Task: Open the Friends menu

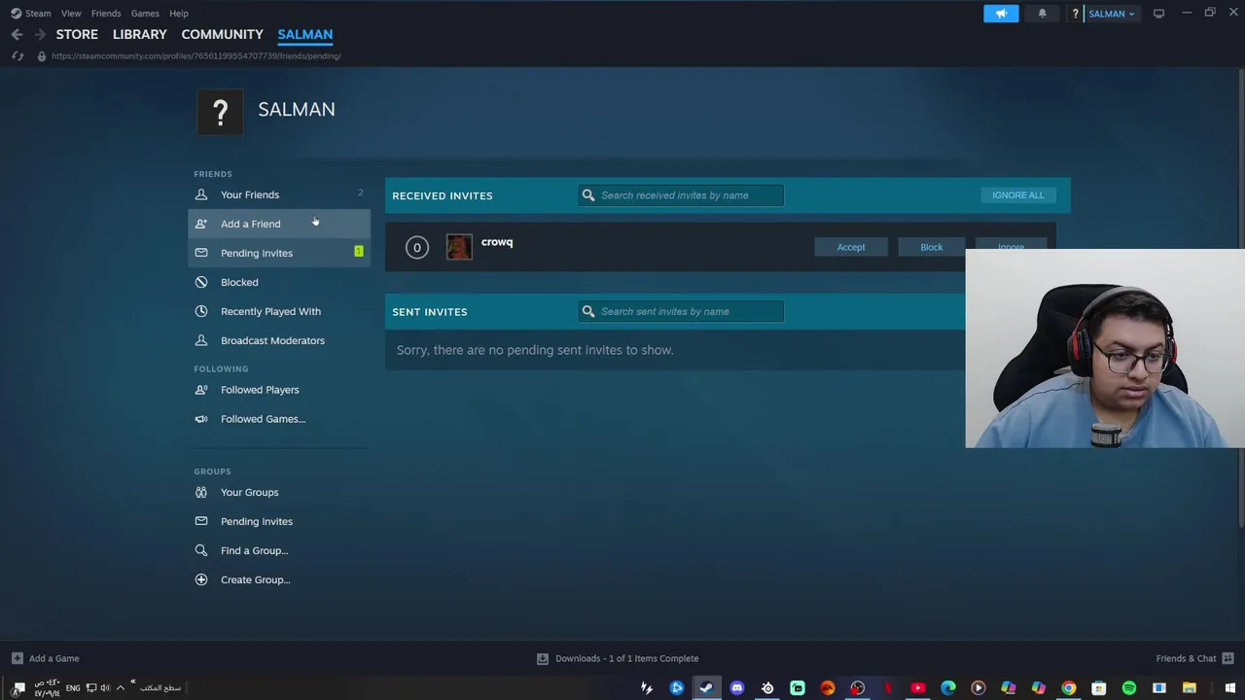Action: point(106,14)
